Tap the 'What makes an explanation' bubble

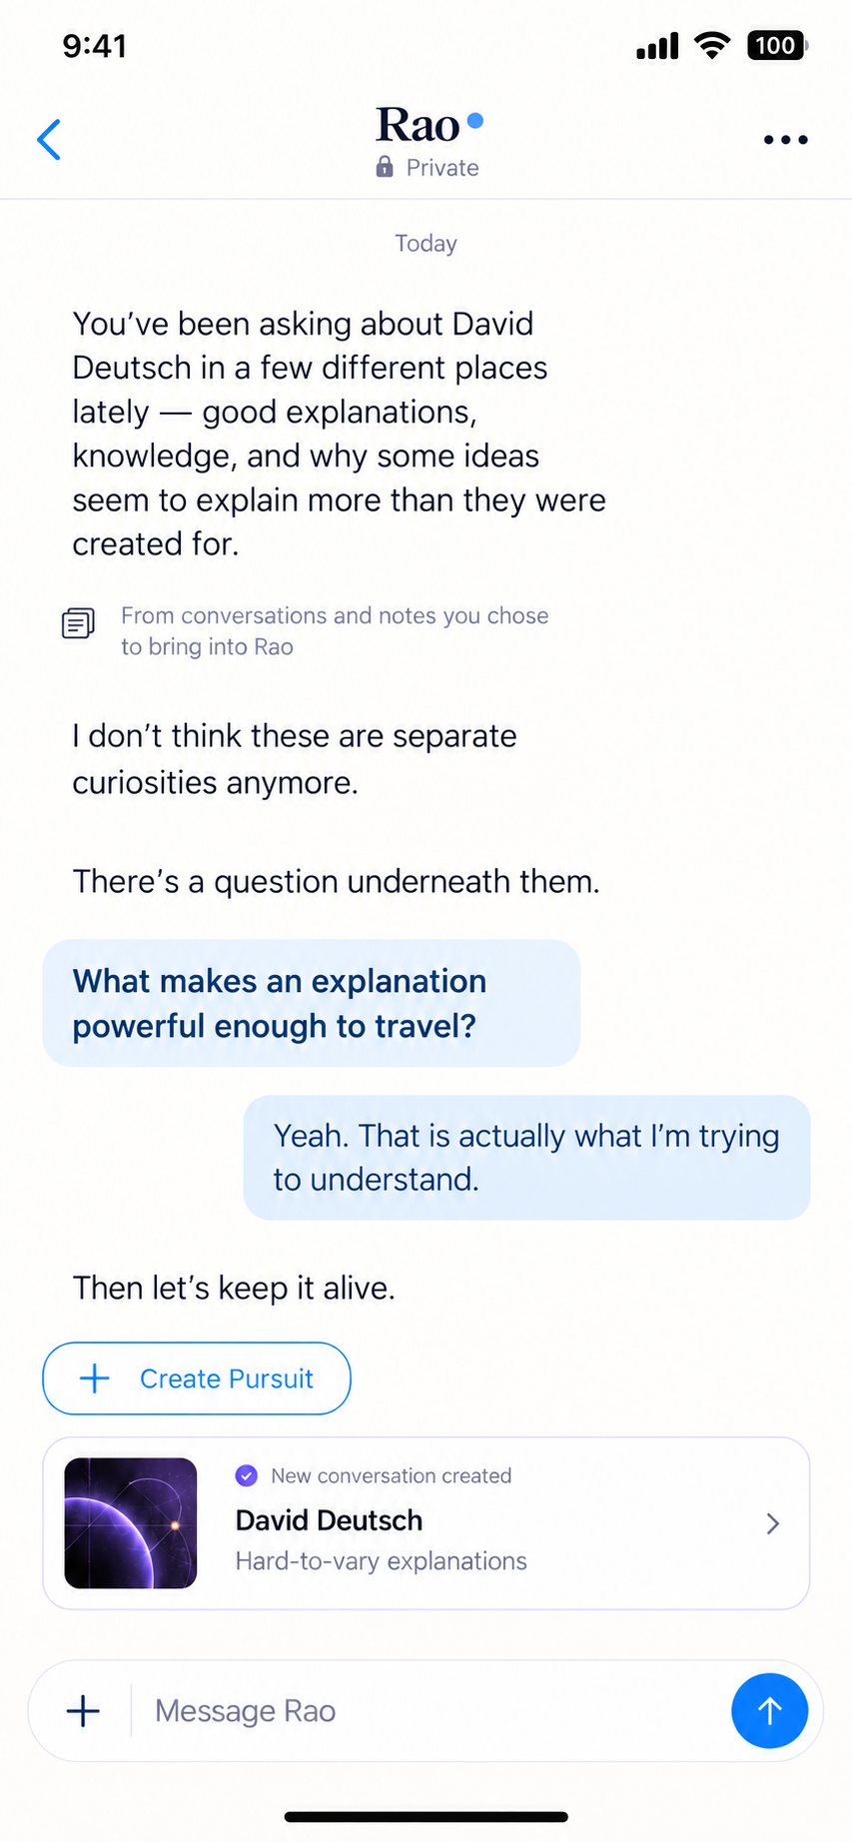coord(311,1003)
